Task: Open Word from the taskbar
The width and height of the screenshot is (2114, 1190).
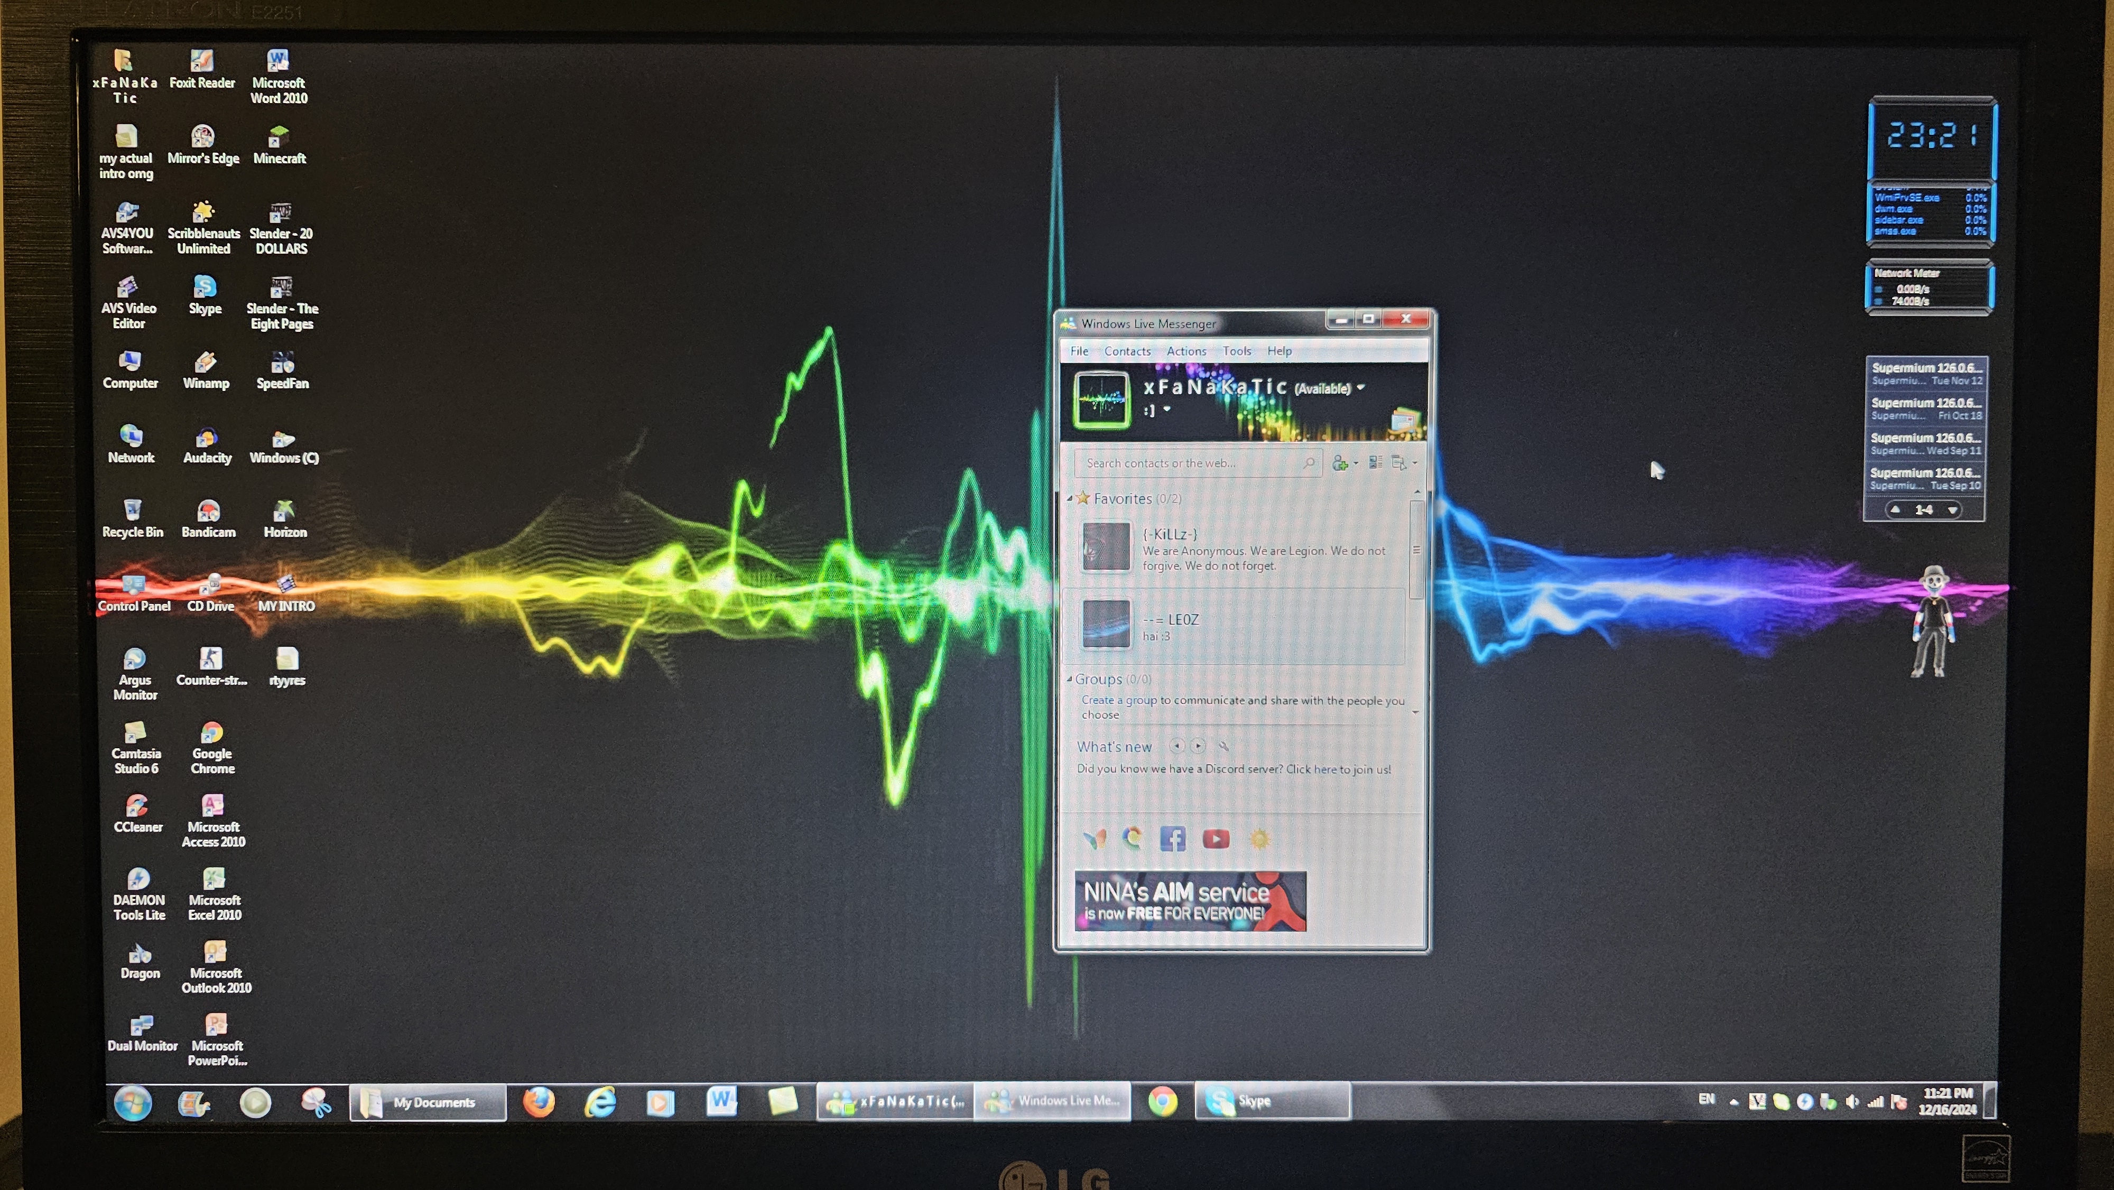Action: 722,1101
